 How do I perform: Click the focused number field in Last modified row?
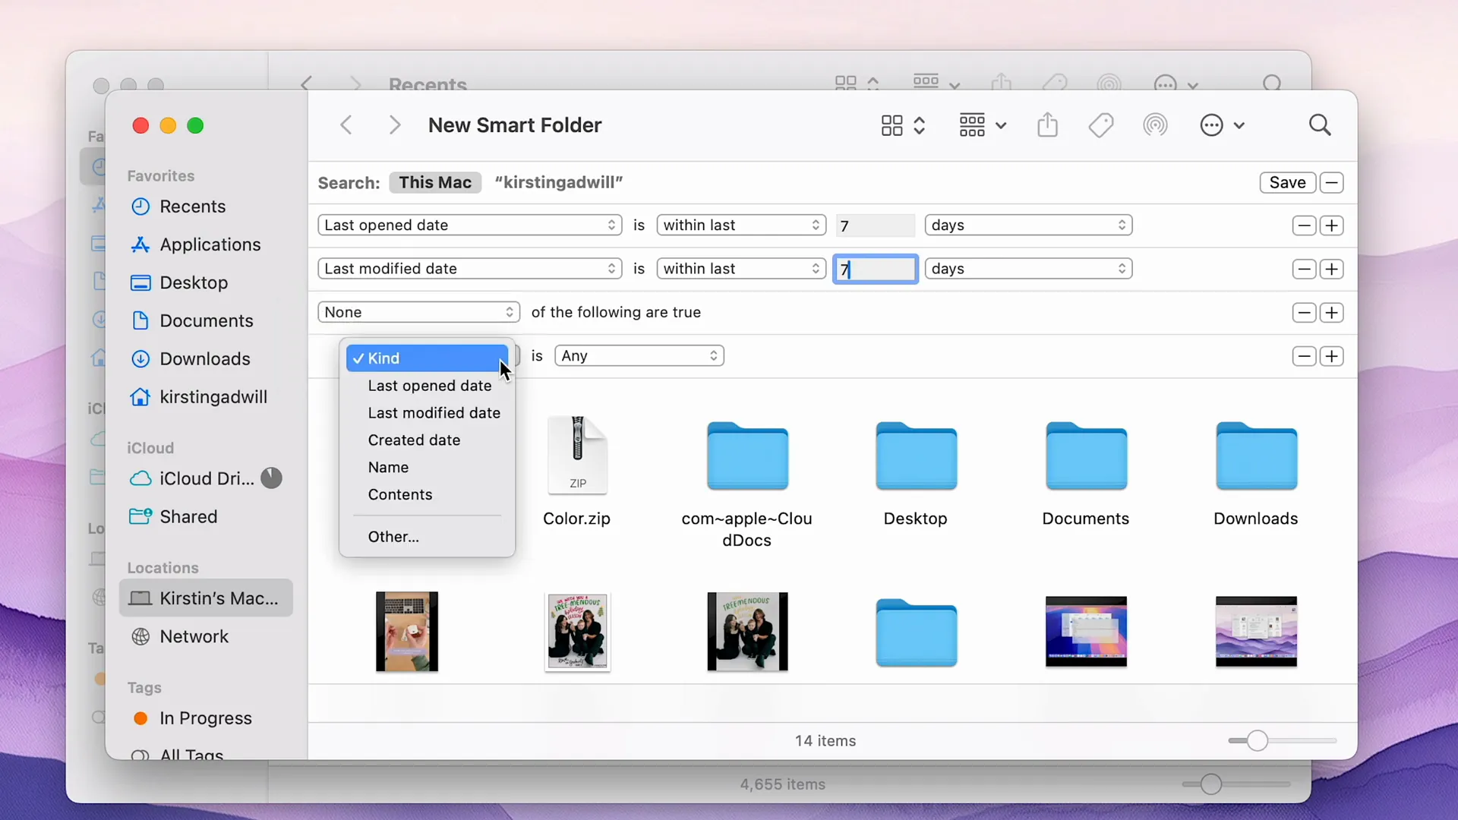[876, 269]
